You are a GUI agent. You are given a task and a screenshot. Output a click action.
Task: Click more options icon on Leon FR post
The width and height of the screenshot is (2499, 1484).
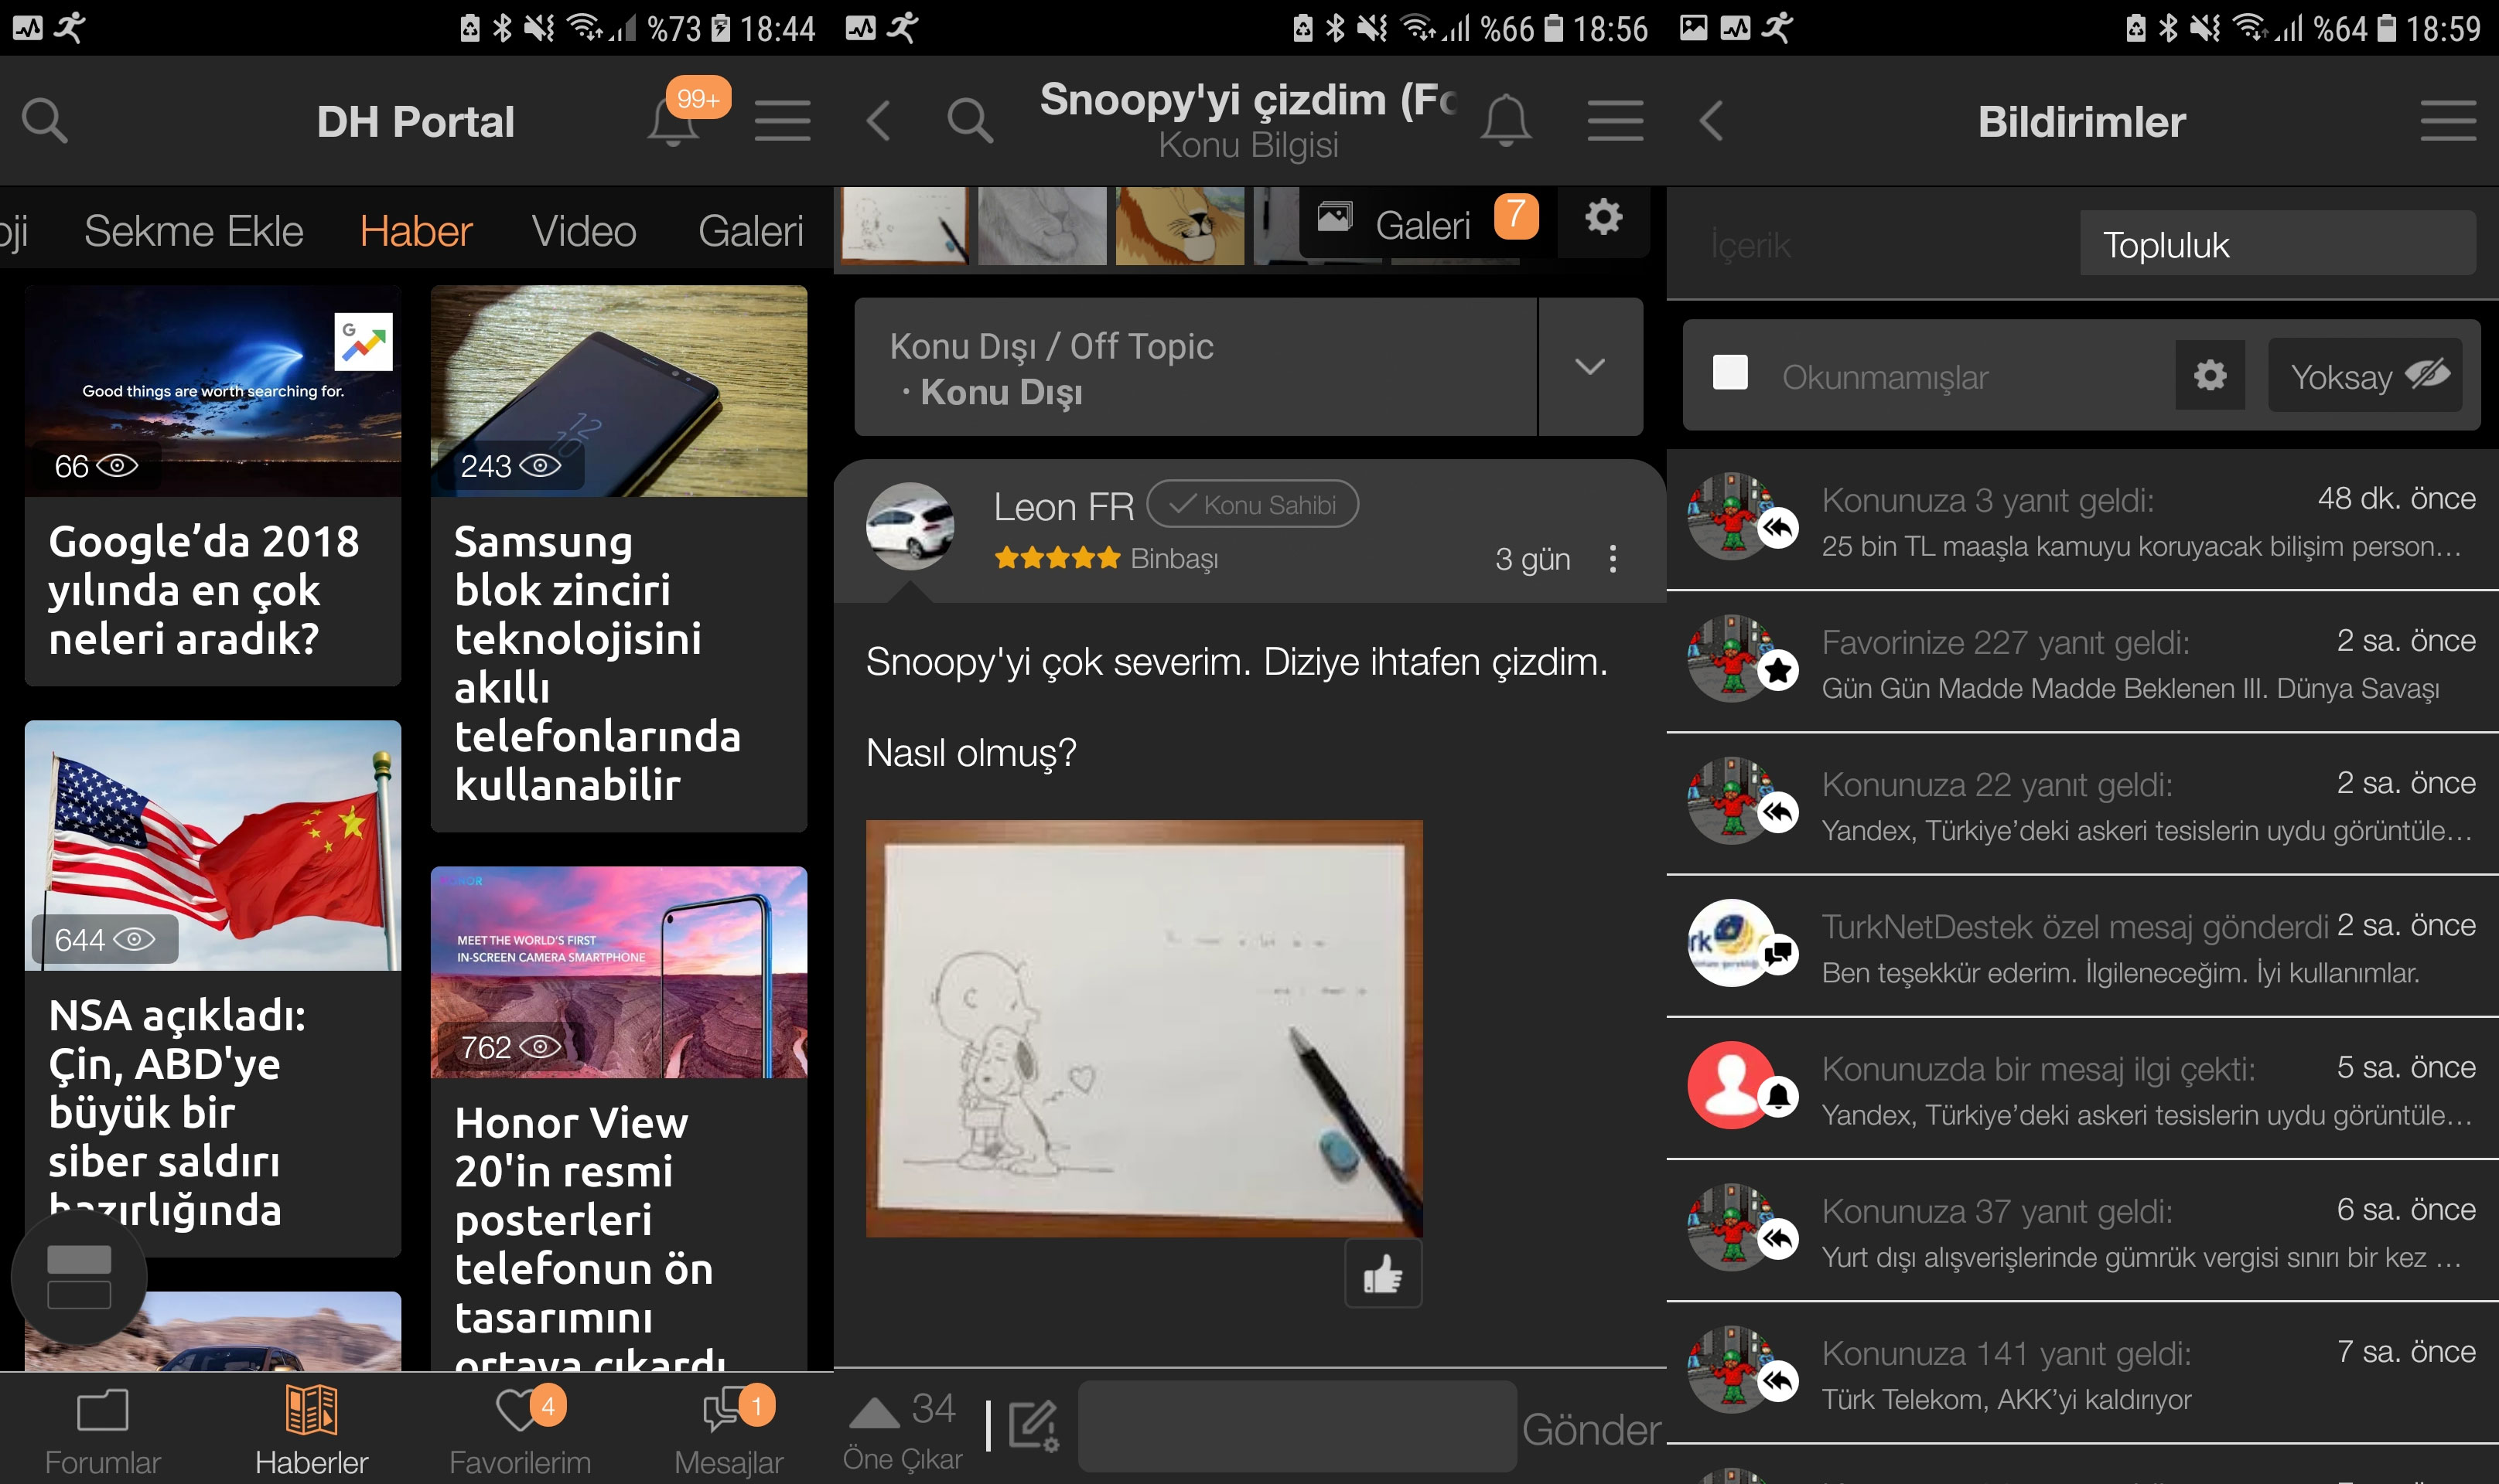1613,560
